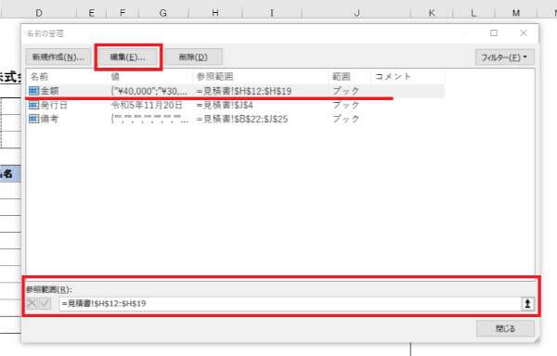Select column D header in spreadsheet

[39, 13]
